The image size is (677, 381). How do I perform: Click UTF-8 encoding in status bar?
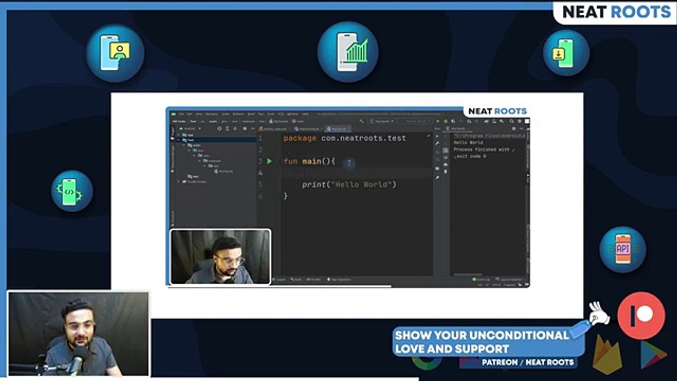(x=496, y=285)
